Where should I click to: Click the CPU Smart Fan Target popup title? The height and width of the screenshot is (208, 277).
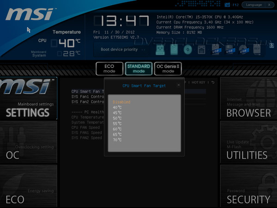[x=144, y=86]
